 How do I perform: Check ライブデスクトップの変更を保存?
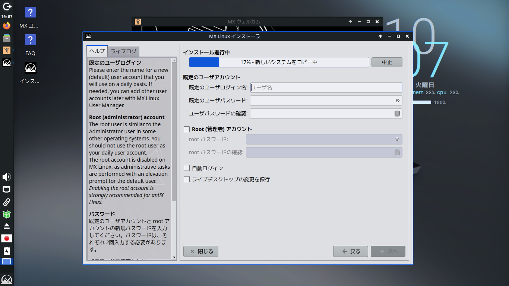(x=187, y=179)
